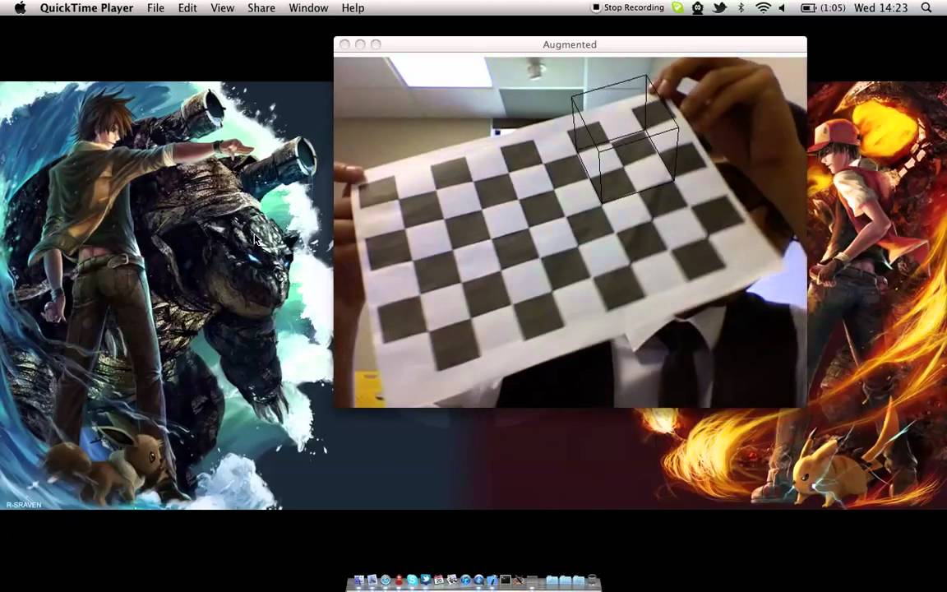Click the green chat bubble menu bar icon

677,8
